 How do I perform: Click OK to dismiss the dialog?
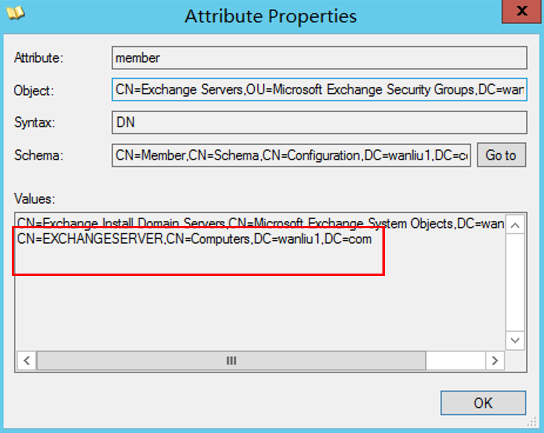(x=483, y=403)
